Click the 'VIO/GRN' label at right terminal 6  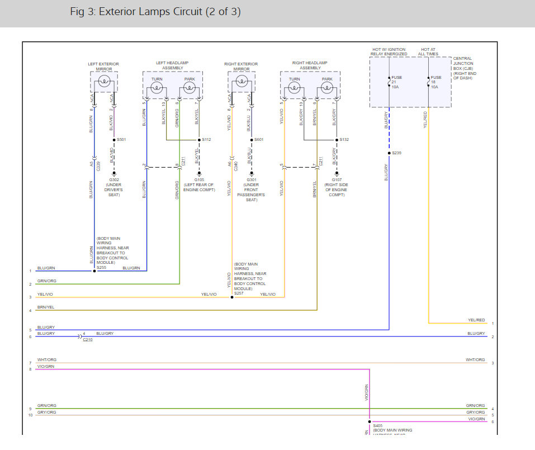point(476,419)
